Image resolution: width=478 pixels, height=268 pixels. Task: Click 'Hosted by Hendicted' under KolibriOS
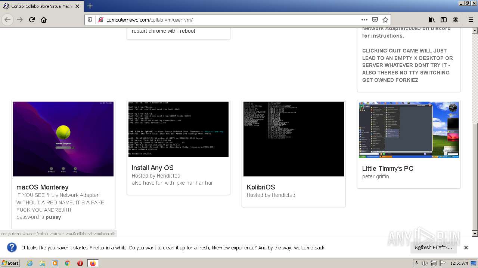point(271,195)
